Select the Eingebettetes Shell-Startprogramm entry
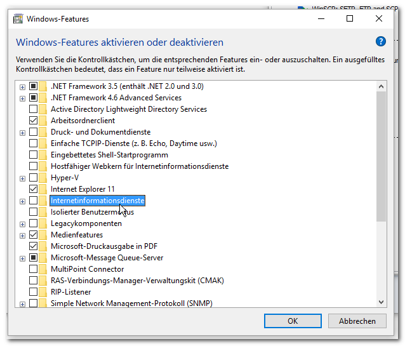 point(109,155)
